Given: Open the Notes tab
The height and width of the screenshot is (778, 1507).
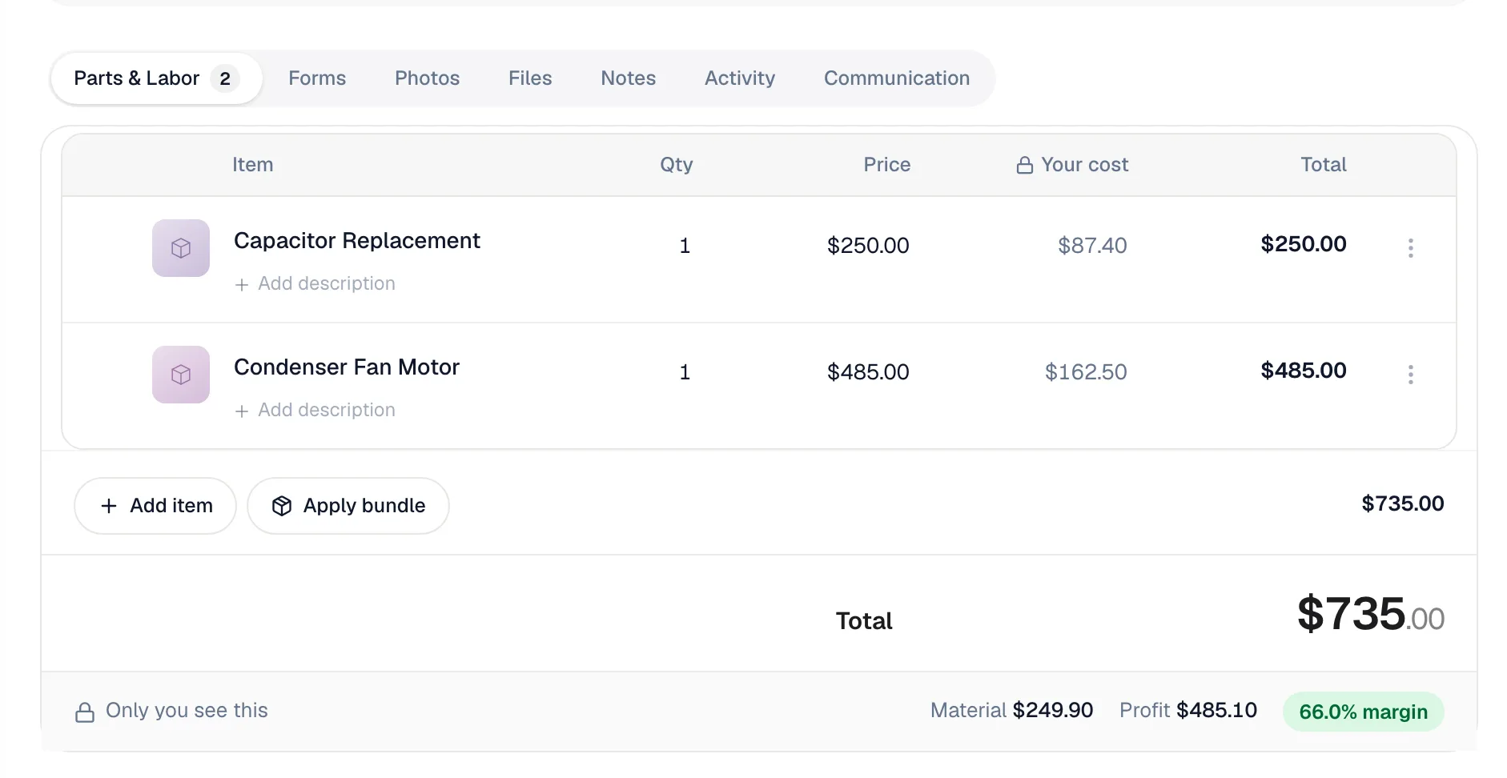Looking at the screenshot, I should tap(628, 78).
